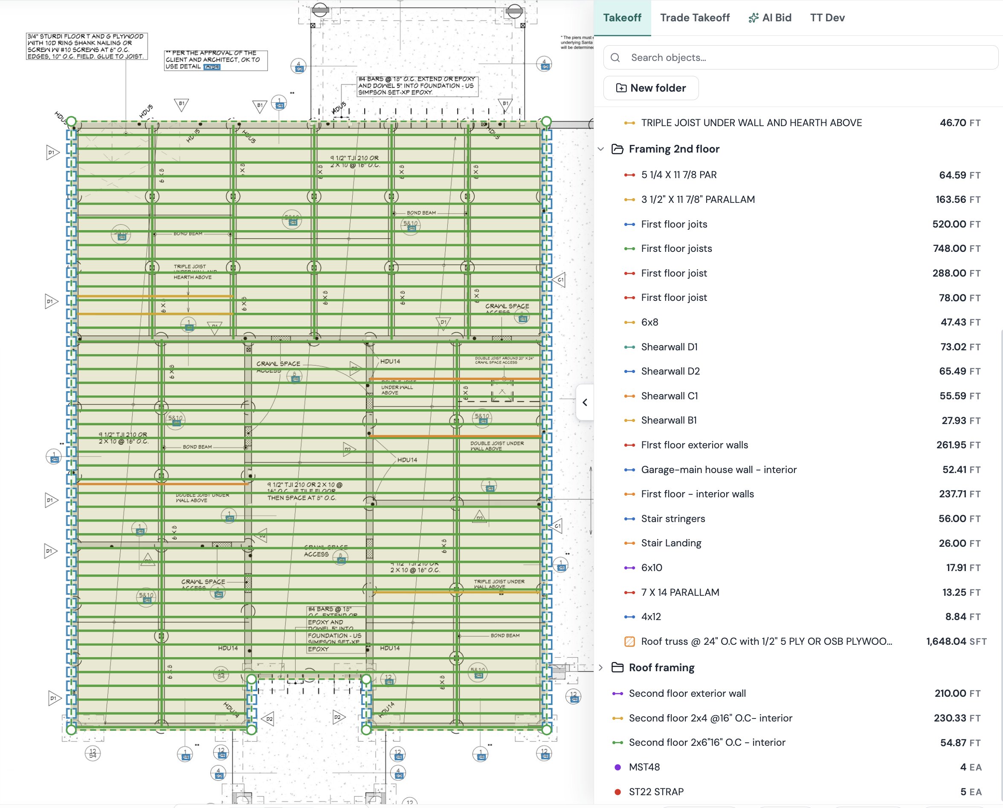Click the Shearwall D1 line icon

[x=629, y=347]
